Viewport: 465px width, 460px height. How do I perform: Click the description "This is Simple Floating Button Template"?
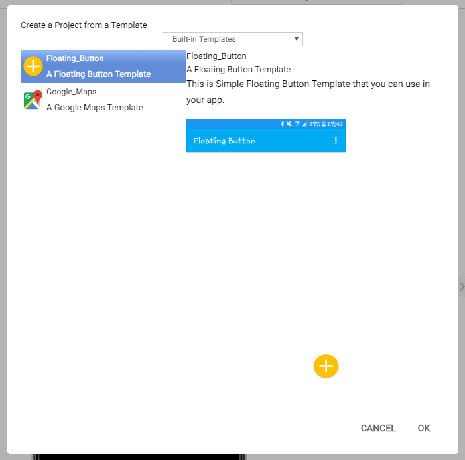pyautogui.click(x=308, y=92)
